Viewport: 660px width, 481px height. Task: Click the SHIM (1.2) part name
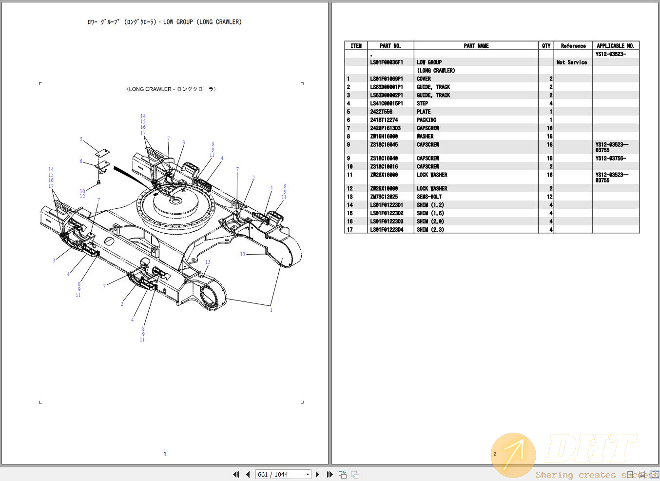[430, 205]
